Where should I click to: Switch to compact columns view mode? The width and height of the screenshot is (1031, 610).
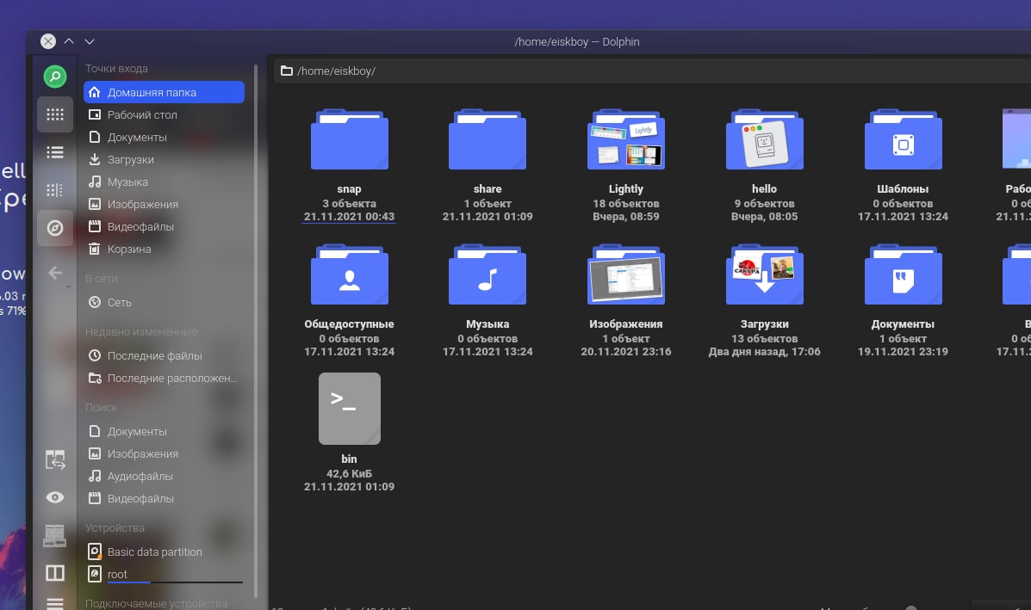[54, 190]
